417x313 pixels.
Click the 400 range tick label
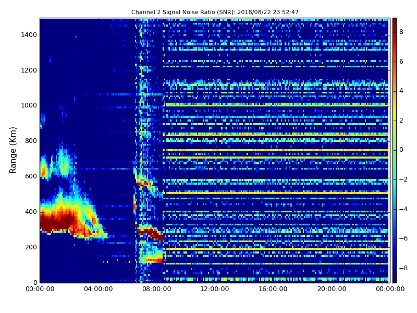31,212
